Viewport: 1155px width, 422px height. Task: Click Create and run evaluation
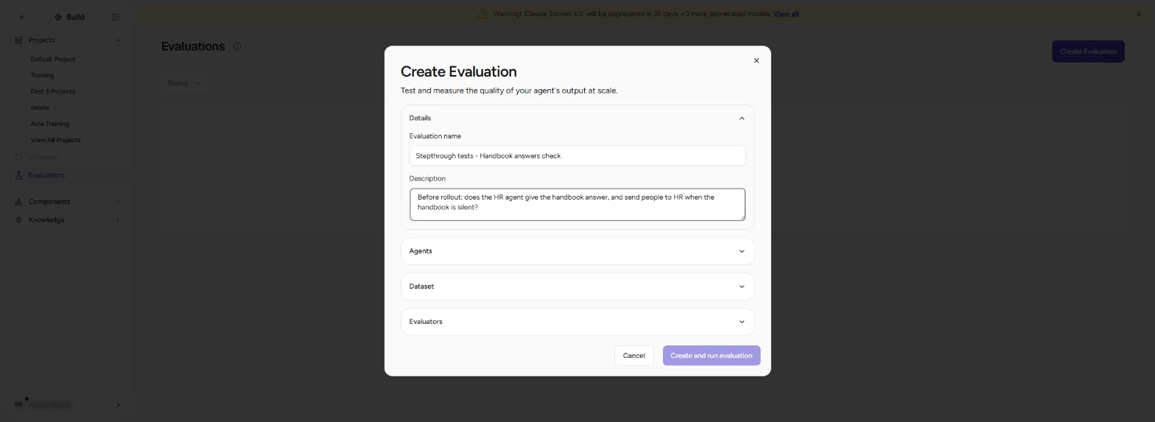pos(711,356)
